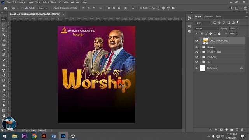This screenshot has height=140, width=249.
Task: Toggle Show Transform Controls checkbox
Action: tap(53, 8)
